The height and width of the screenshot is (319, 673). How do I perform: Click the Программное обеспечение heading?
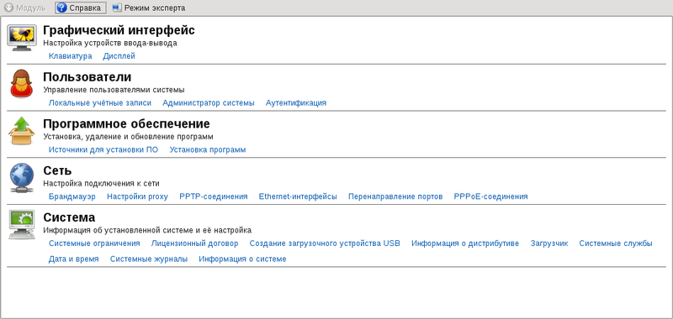click(x=127, y=124)
